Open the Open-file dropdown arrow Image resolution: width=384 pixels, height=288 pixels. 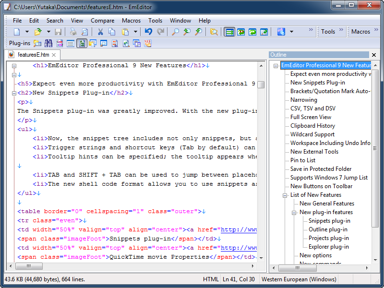[48, 32]
